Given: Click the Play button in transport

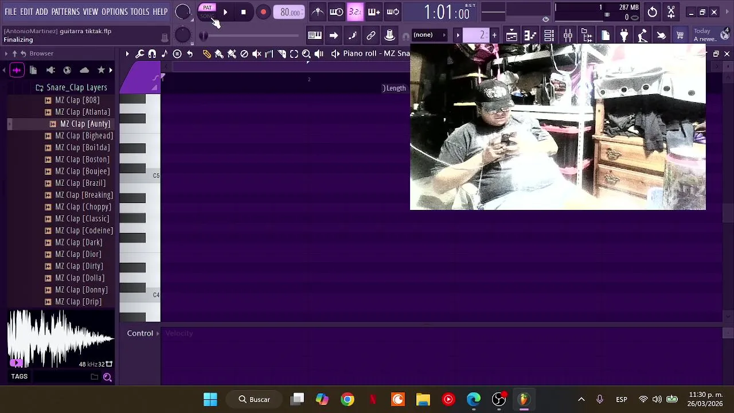Looking at the screenshot, I should click(225, 12).
